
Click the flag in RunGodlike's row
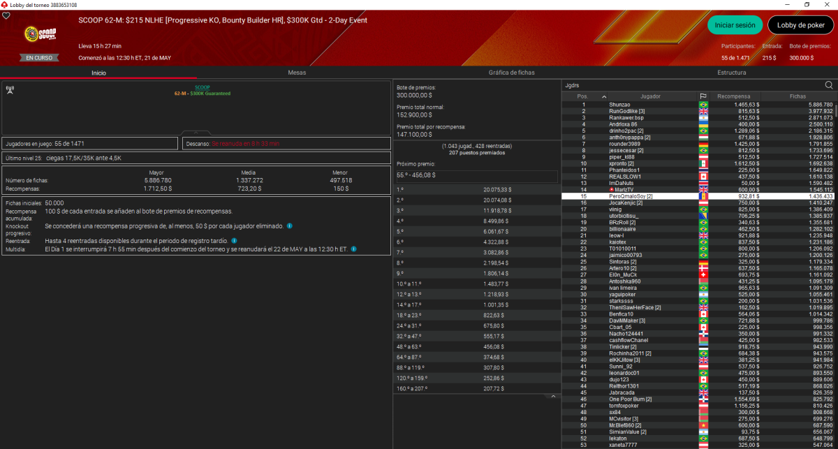tap(703, 111)
